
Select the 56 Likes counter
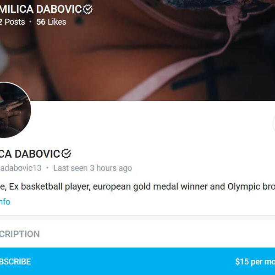[51, 22]
